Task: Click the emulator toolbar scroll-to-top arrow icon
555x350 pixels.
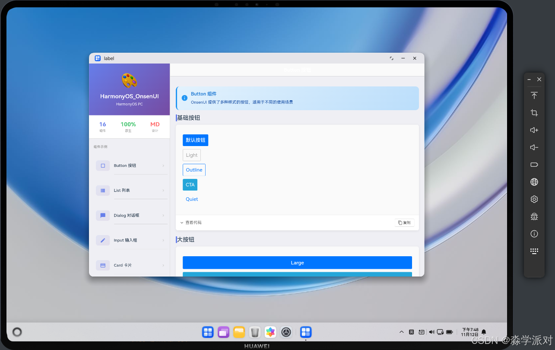Action: coord(534,95)
